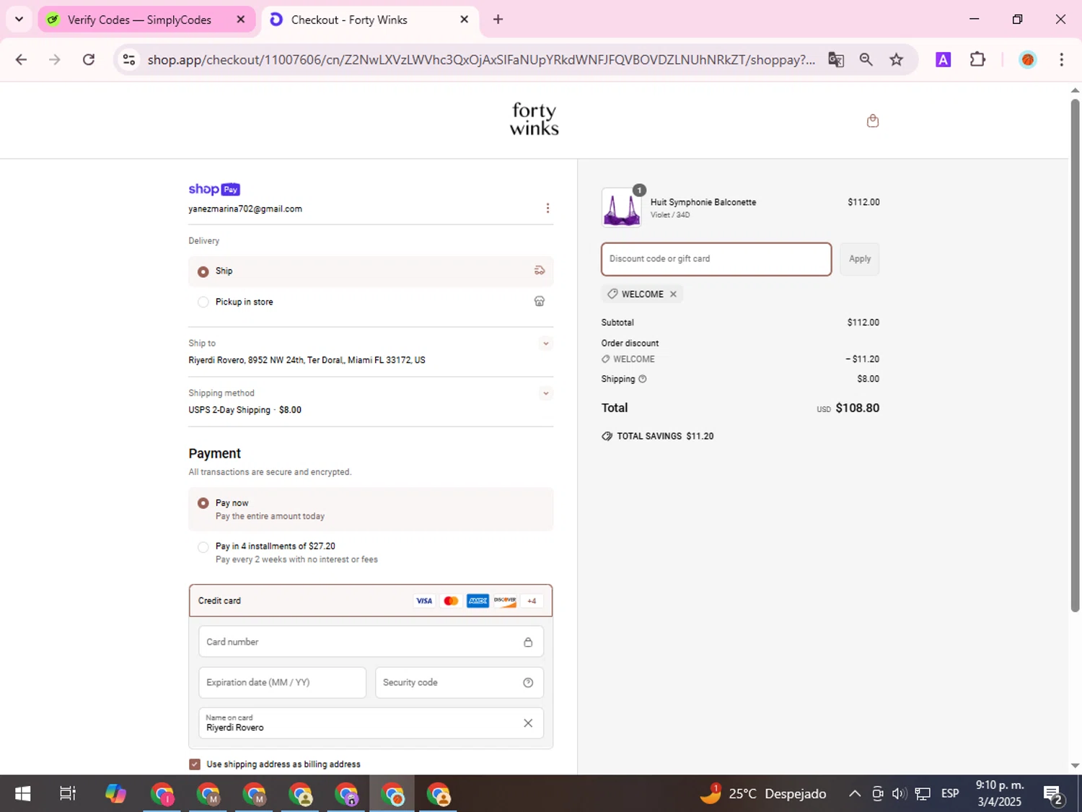Click the store icon beside Pickup in store

tap(539, 302)
